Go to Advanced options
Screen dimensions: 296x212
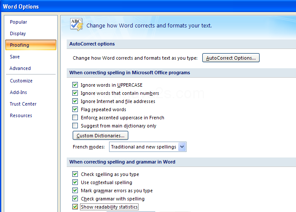pos(20,68)
